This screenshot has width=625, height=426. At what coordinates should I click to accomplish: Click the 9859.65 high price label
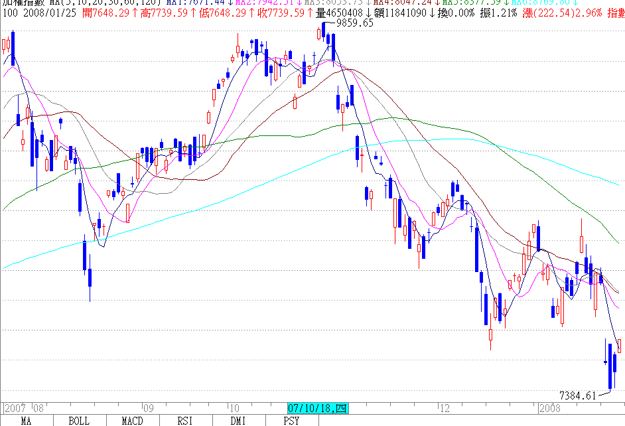[x=355, y=23]
